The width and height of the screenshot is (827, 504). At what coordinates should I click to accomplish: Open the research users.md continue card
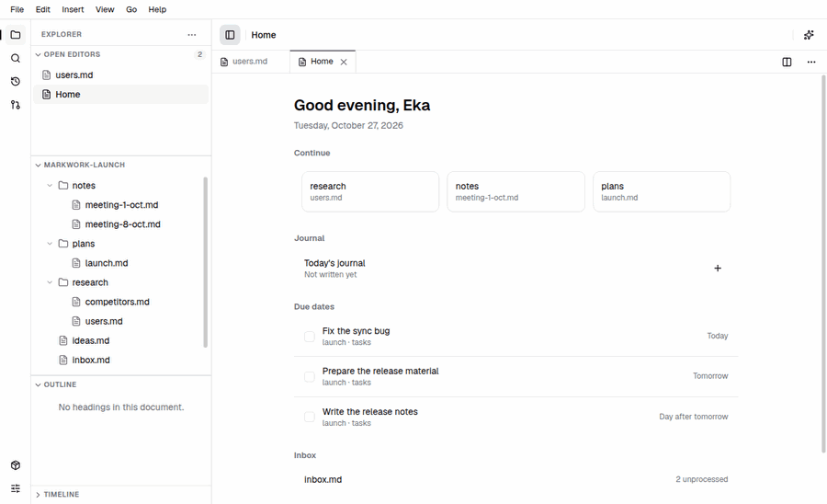click(x=370, y=191)
